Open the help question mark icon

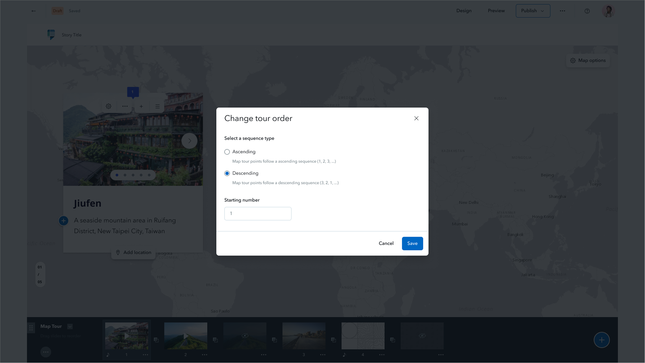[x=587, y=11]
